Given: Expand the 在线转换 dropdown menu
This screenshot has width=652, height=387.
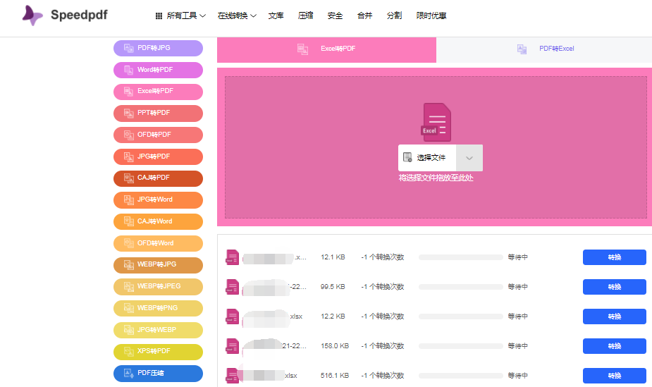Looking at the screenshot, I should point(237,16).
